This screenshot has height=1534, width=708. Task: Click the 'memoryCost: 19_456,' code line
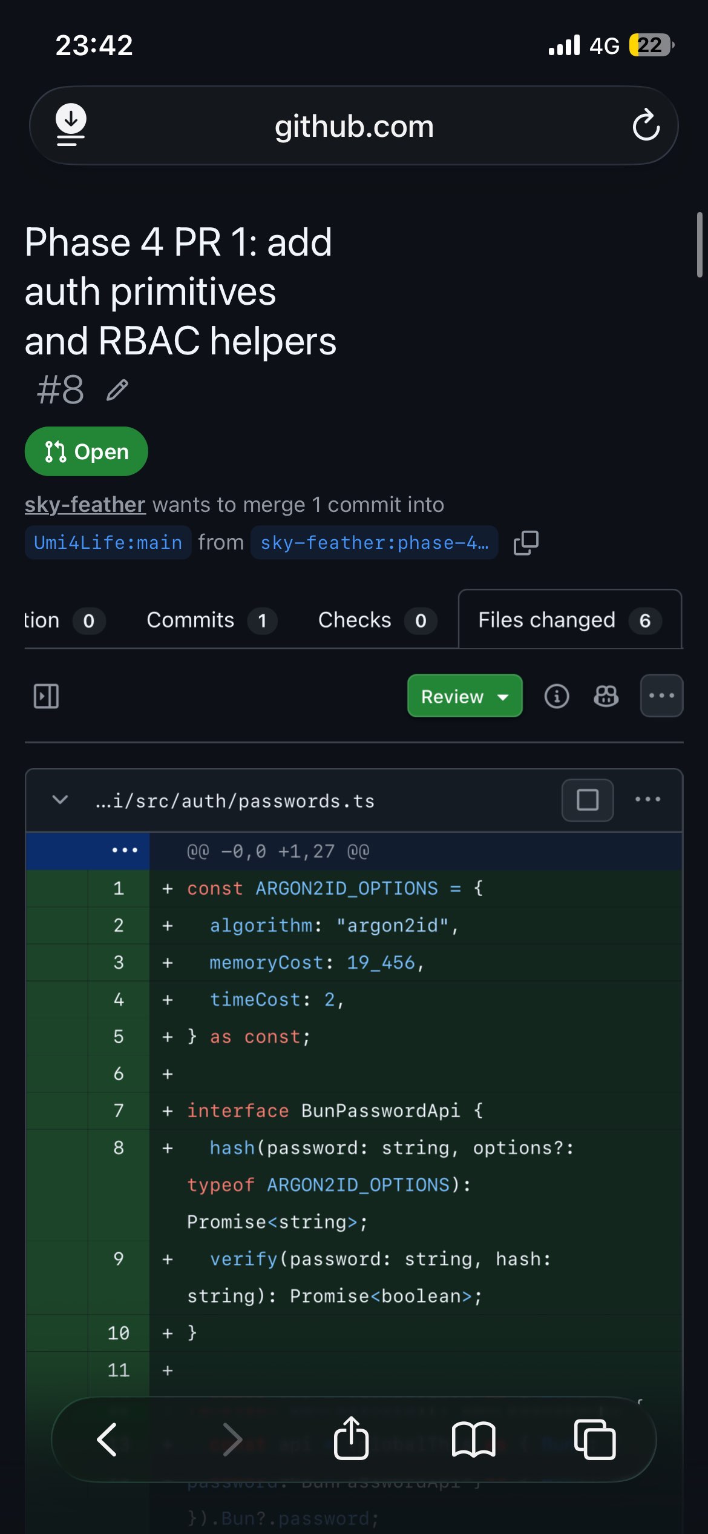coord(316,962)
